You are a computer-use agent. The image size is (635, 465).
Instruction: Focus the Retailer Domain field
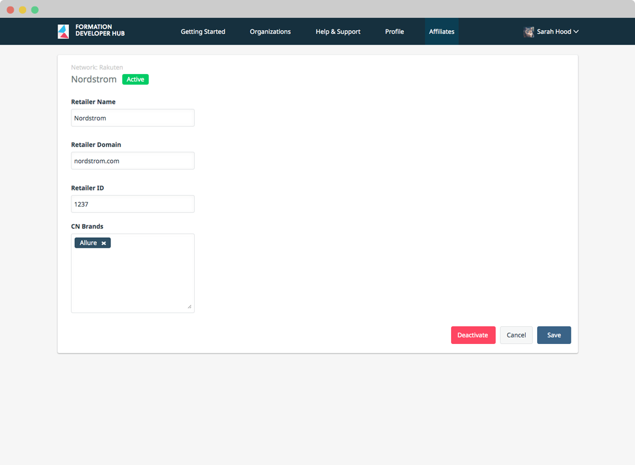point(133,161)
